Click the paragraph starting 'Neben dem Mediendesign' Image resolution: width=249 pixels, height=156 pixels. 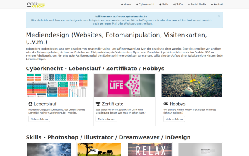[x=124, y=54]
